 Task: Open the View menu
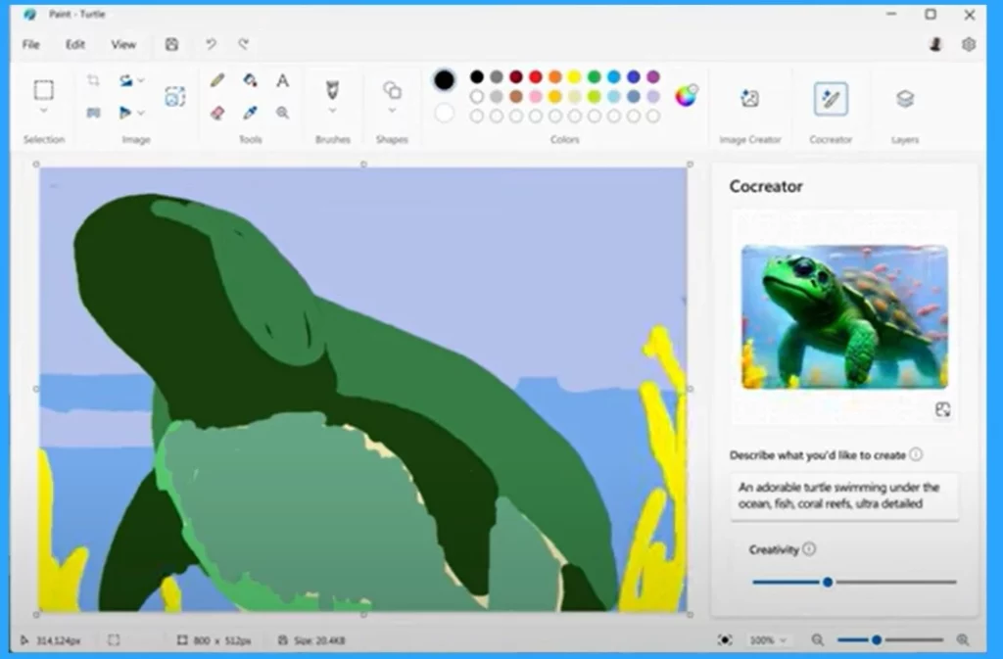(x=123, y=44)
